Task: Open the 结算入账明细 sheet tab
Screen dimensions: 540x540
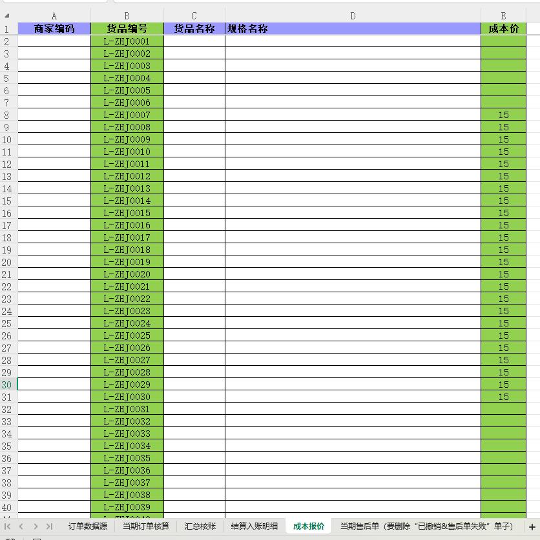Action: (254, 526)
